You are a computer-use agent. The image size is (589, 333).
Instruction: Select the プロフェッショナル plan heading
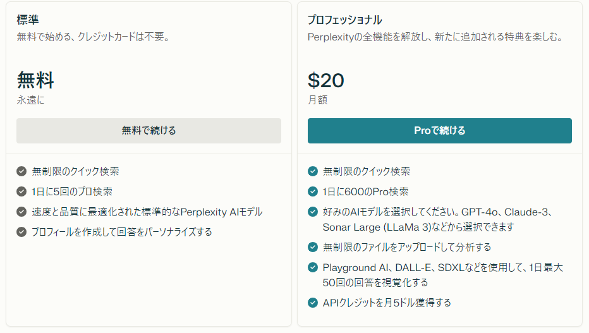pos(345,20)
